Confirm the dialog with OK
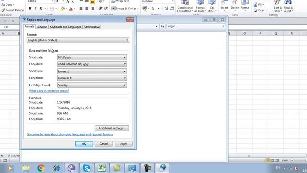This screenshot has width=307, height=173. pos(84,144)
